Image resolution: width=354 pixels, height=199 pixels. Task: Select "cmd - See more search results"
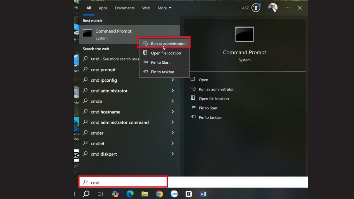point(111,59)
